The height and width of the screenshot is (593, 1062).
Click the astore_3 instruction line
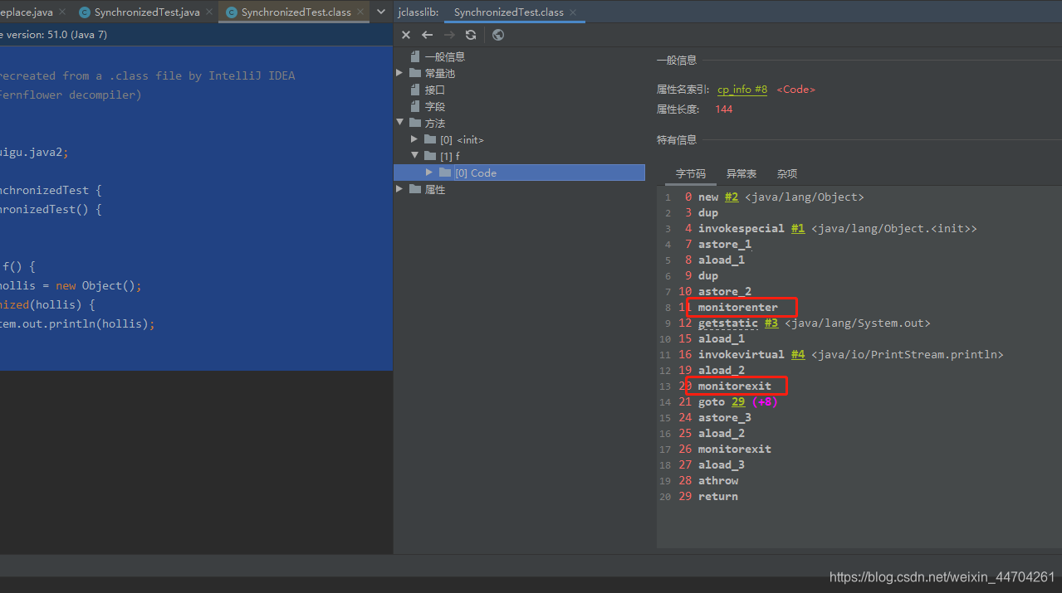[x=724, y=417]
